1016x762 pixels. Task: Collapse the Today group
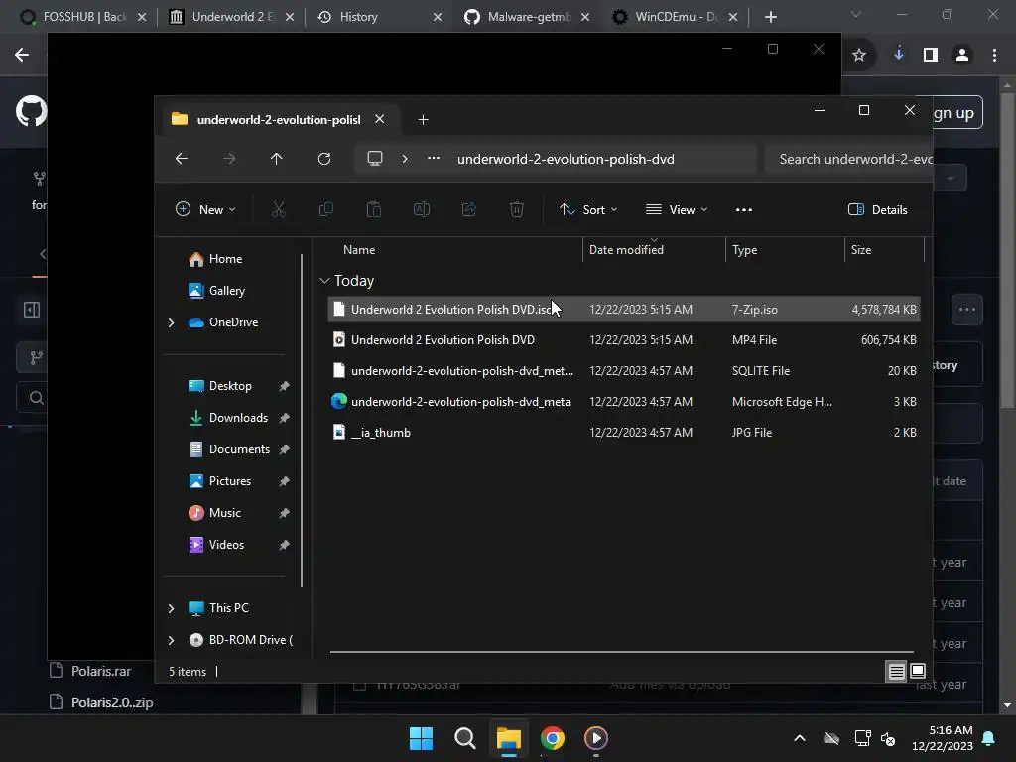pos(324,281)
